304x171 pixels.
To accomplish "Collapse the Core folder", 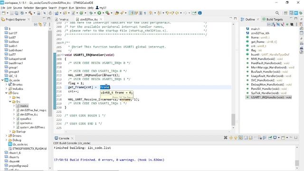I will [6, 93].
